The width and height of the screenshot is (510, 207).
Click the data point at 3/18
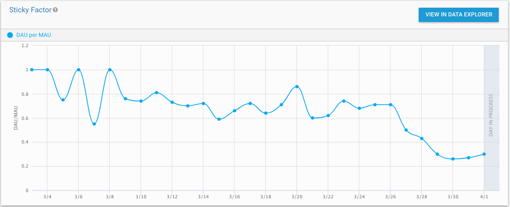(266, 113)
